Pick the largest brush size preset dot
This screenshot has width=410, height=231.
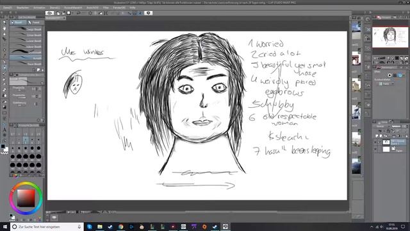(x=38, y=165)
